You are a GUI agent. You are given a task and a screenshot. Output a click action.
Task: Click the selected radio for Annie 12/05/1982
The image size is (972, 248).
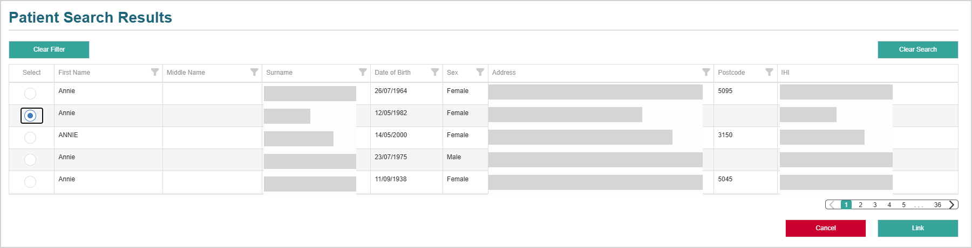[x=31, y=116]
